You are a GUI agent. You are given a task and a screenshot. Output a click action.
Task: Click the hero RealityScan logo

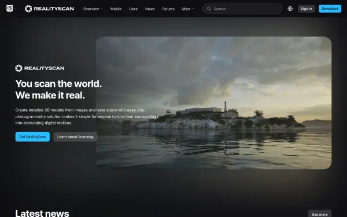[x=40, y=68]
